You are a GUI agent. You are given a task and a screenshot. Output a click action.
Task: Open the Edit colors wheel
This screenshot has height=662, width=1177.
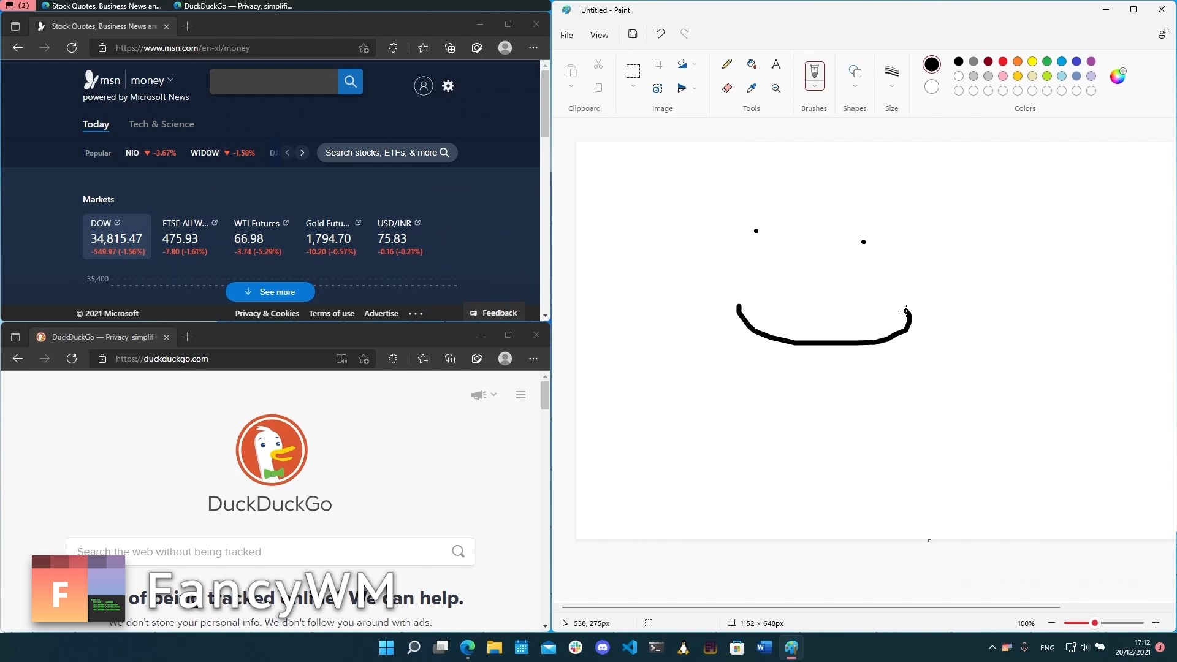pyautogui.click(x=1118, y=76)
